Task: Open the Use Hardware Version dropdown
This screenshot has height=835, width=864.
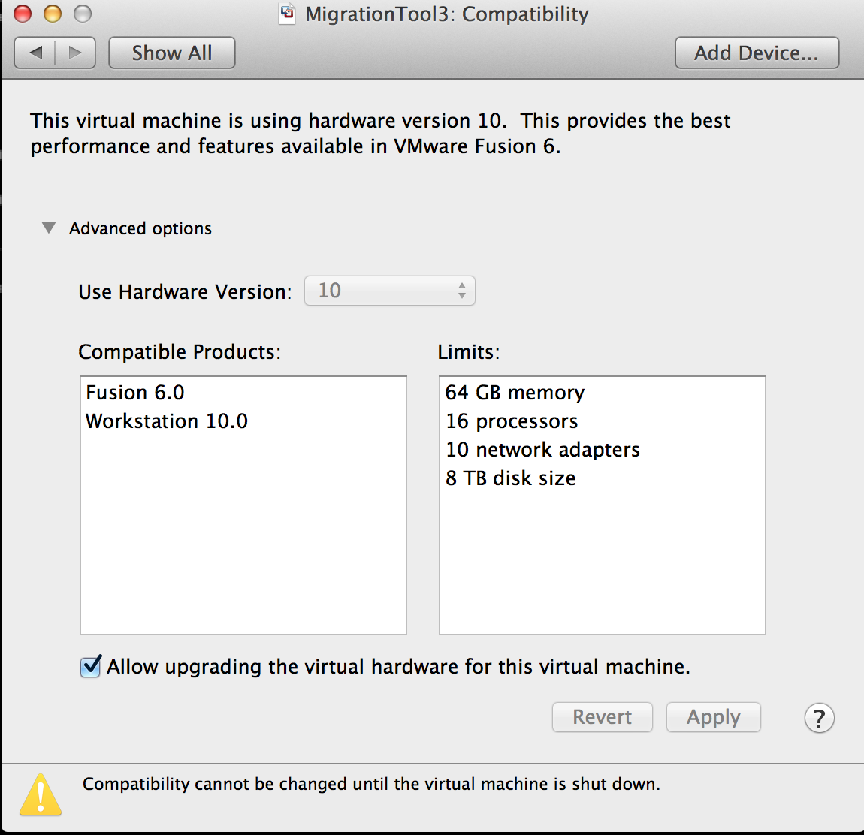Action: pos(389,291)
